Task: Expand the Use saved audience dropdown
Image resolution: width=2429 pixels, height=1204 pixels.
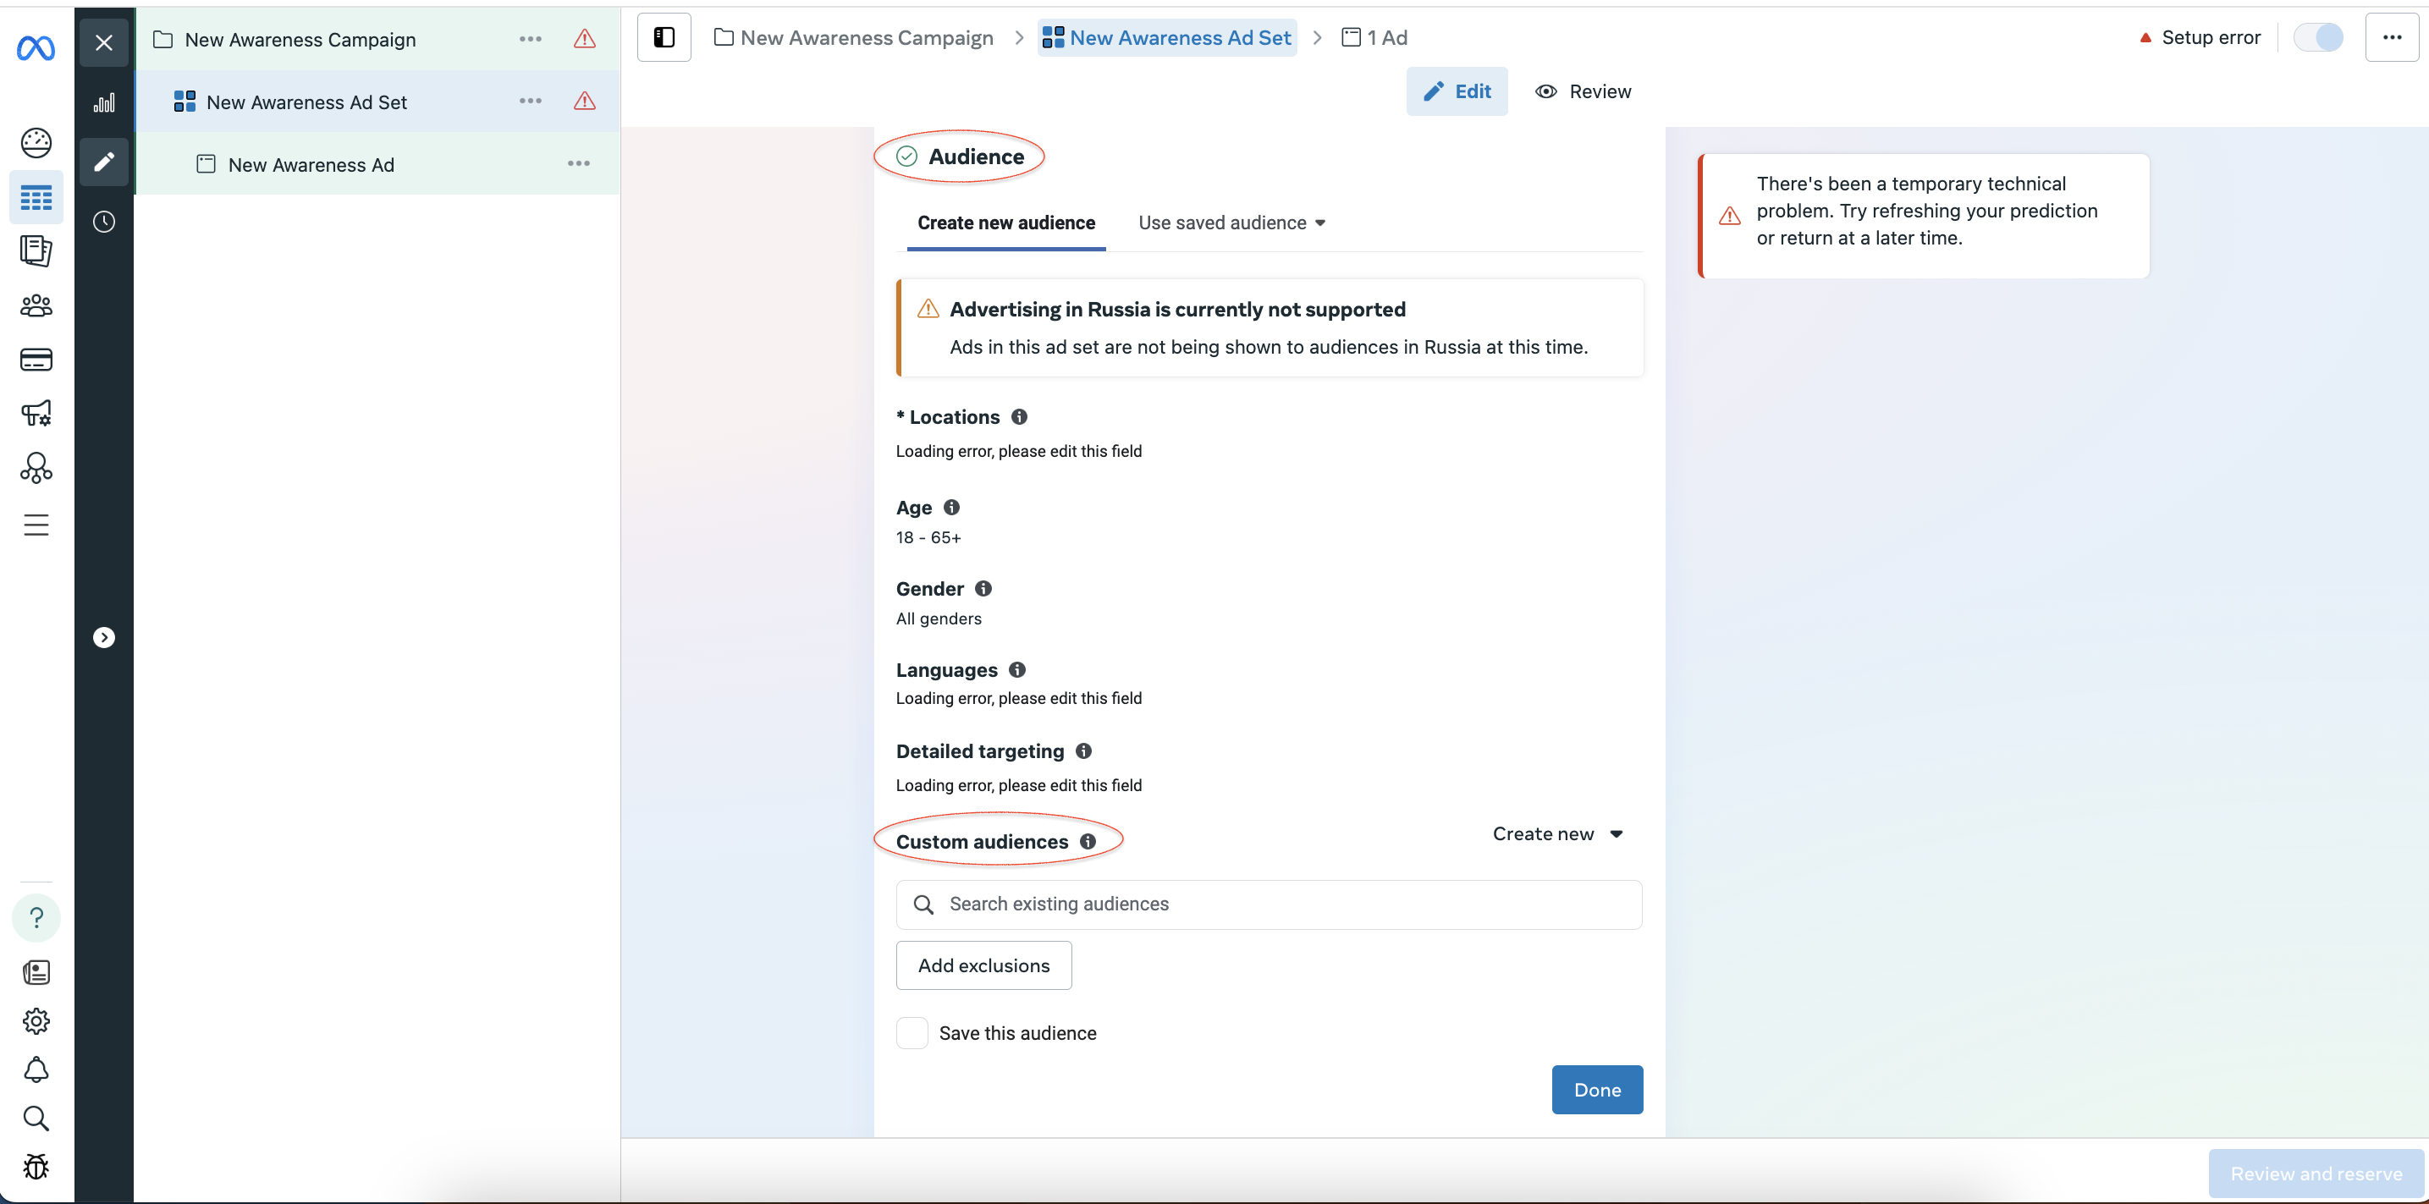Action: point(1231,223)
